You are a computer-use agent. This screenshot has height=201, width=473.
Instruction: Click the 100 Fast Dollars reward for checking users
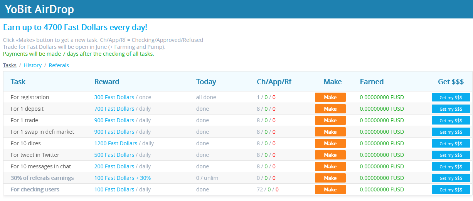114,189
